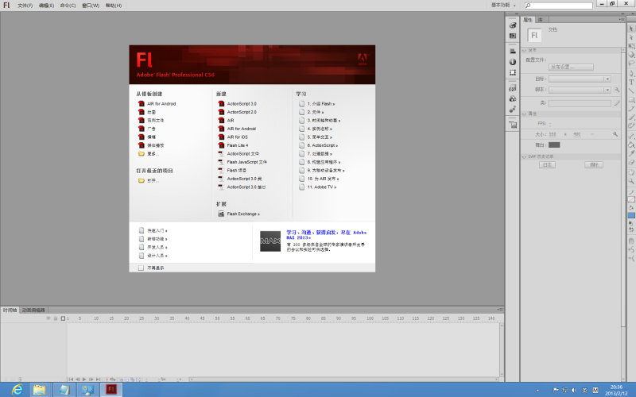Open the 窗口(W) menu
The height and width of the screenshot is (397, 636).
click(91, 6)
